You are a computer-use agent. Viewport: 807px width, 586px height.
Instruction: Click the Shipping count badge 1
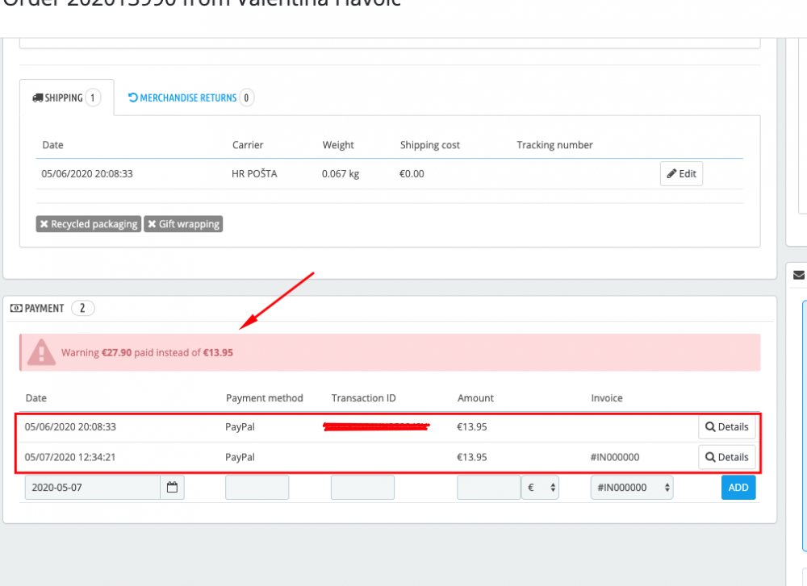coord(93,98)
